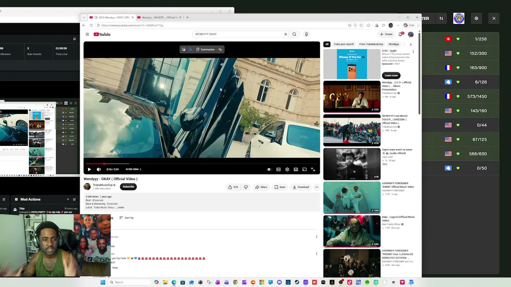Collapse the Mod Actions panel
Viewport: 511px width, 287px height.
tap(68, 199)
